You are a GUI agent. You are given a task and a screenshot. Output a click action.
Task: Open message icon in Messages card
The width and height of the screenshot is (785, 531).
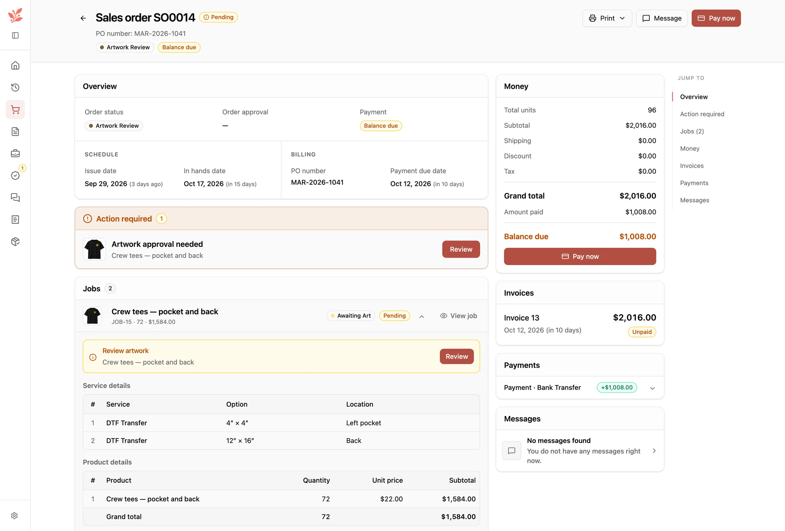(512, 451)
